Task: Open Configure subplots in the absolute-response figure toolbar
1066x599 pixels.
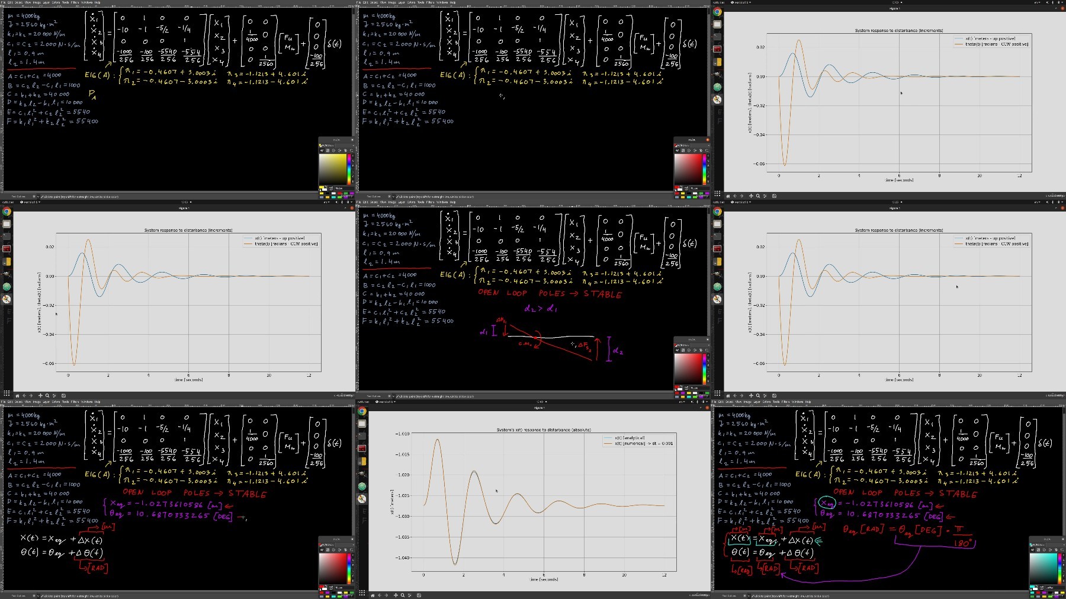Action: 410,595
